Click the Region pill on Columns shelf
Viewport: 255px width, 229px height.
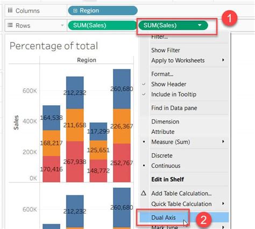pos(103,11)
